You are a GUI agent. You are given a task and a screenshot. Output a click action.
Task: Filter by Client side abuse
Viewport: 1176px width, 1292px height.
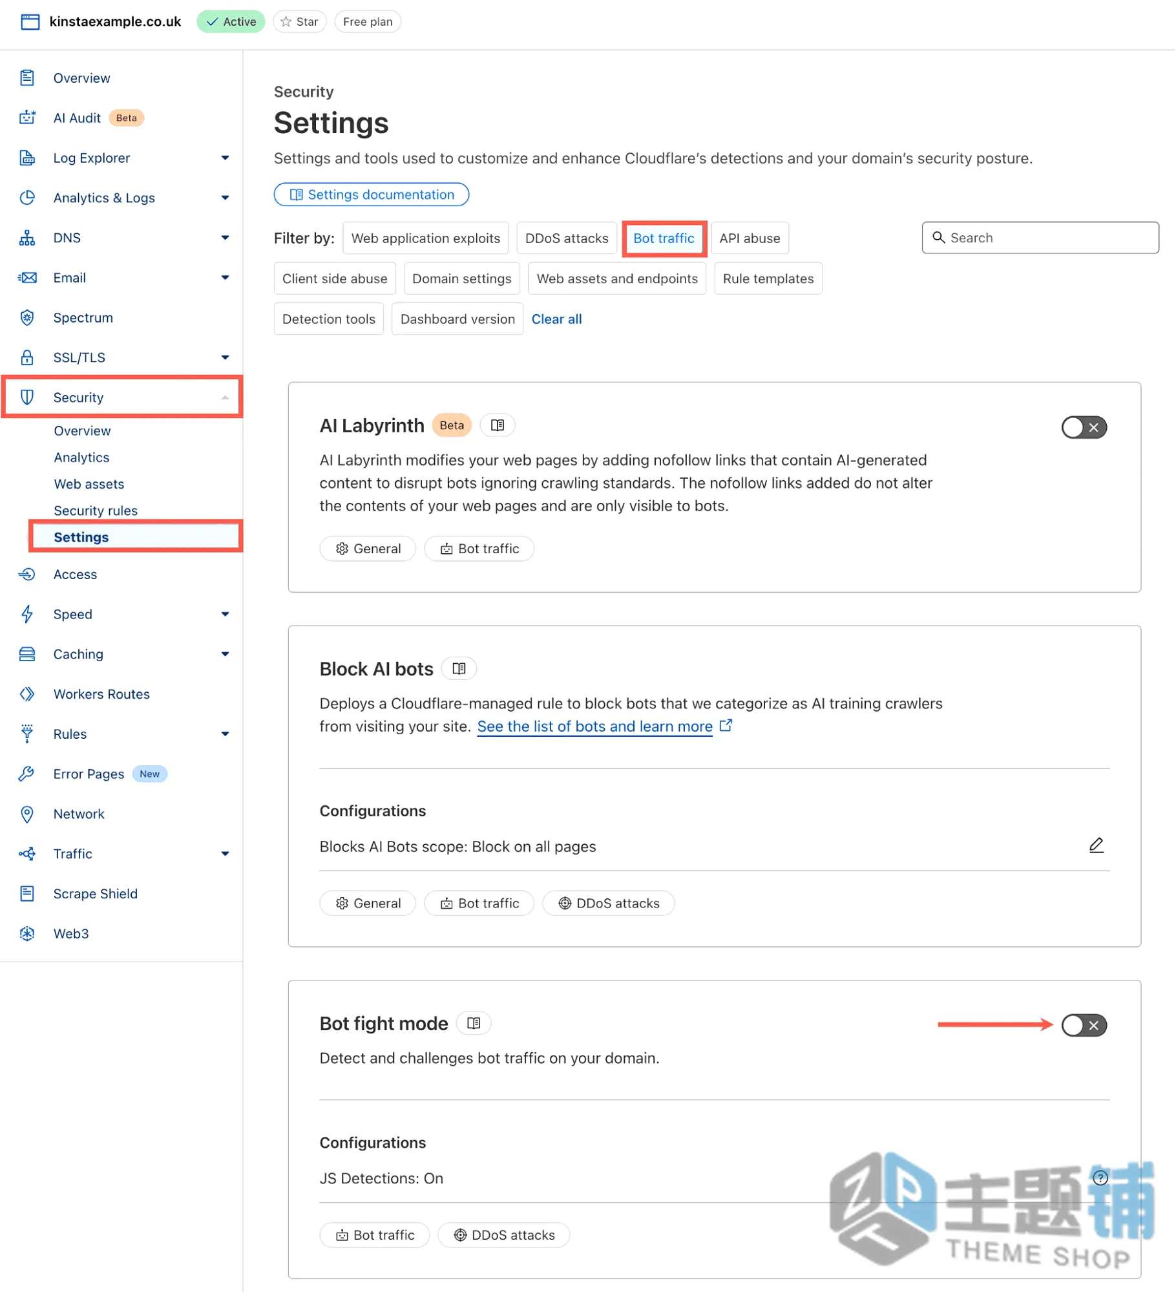coord(335,279)
